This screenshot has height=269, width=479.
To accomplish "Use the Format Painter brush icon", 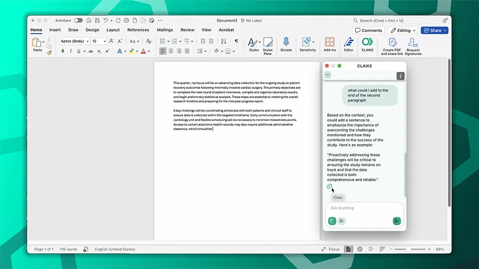I will click(49, 53).
